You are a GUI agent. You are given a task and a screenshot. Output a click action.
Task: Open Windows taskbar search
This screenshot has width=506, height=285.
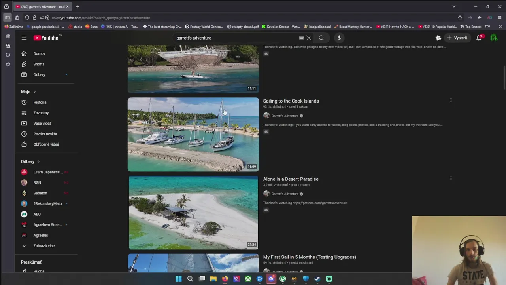pyautogui.click(x=190, y=279)
